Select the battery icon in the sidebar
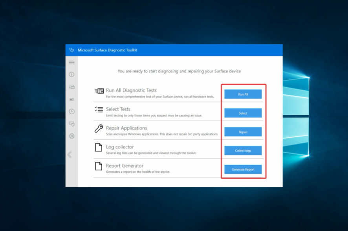Image resolution: width=348 pixels, height=231 pixels. pyautogui.click(x=72, y=99)
